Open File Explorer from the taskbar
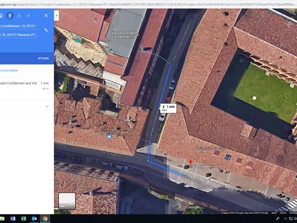The height and width of the screenshot is (223, 297). point(2,219)
